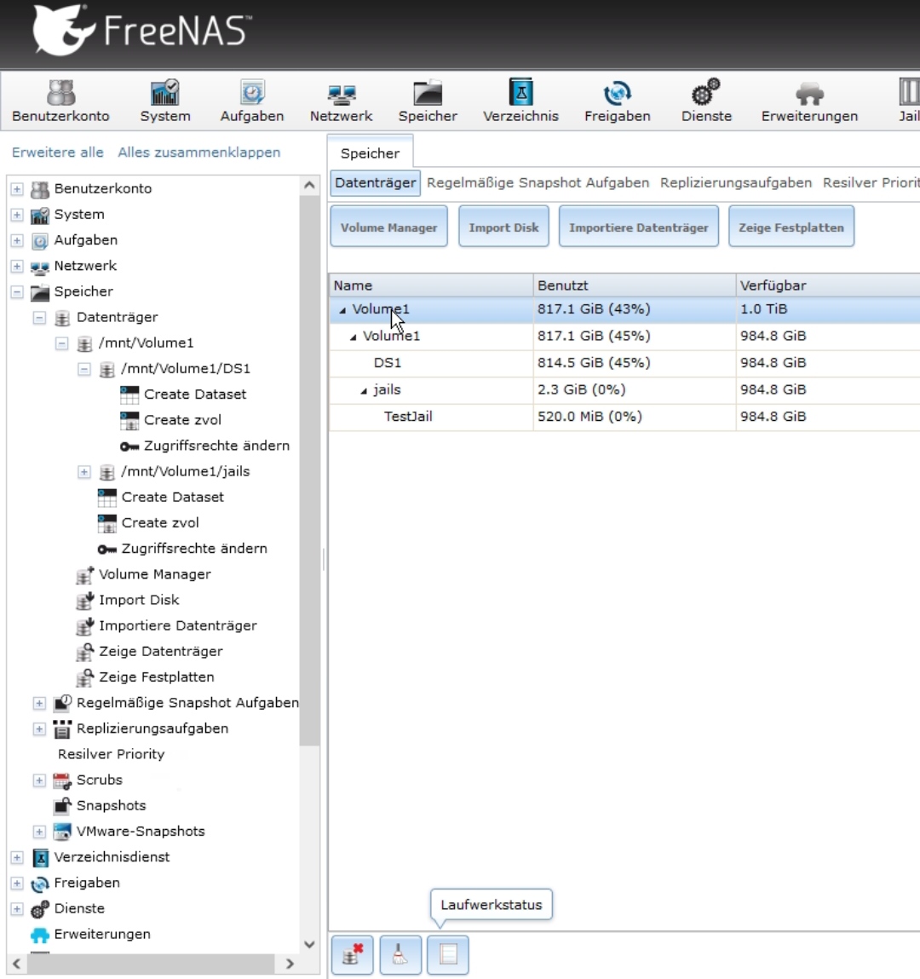This screenshot has height=979, width=920.
Task: Expand the Aufgaben tree node
Action: pos(17,239)
